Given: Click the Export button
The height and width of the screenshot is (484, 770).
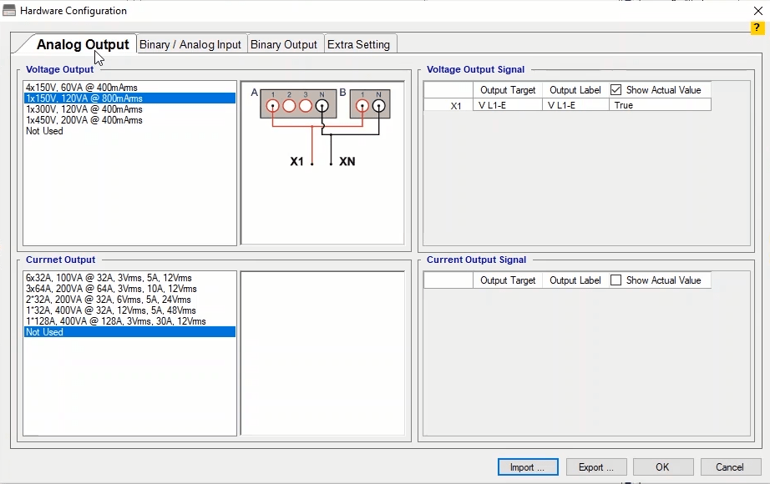Looking at the screenshot, I should coord(596,467).
